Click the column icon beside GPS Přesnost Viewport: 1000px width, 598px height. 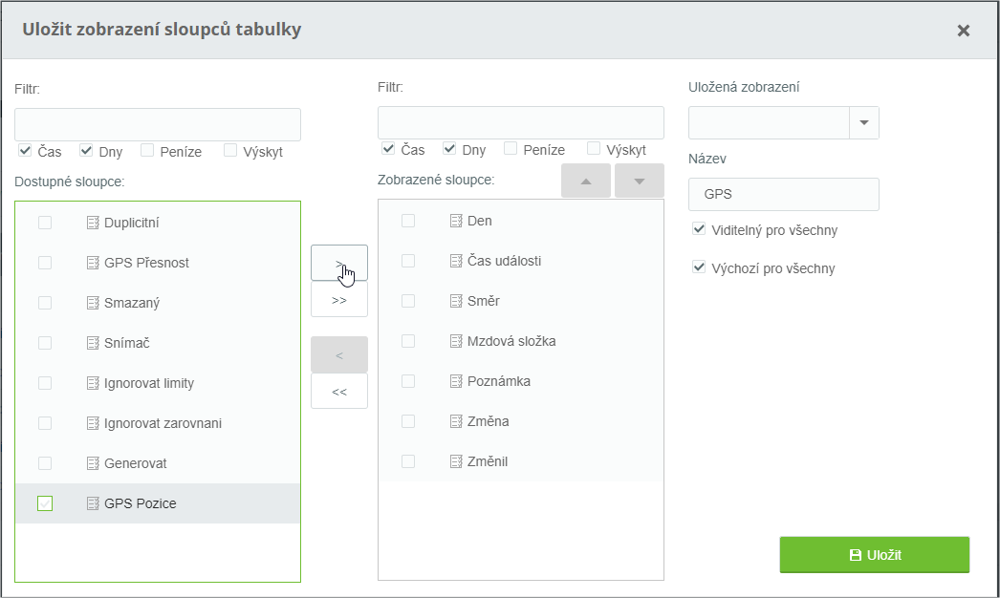pos(93,263)
